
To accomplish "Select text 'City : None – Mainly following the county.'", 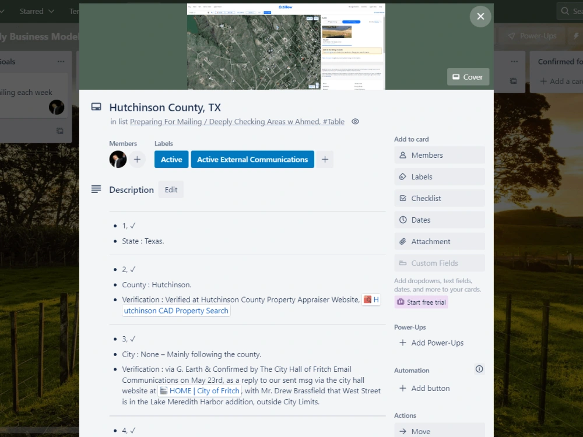I will click(191, 354).
